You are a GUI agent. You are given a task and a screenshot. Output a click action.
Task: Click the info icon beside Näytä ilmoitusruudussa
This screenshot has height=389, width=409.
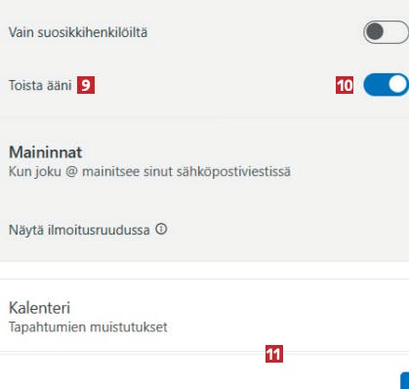coord(161,229)
